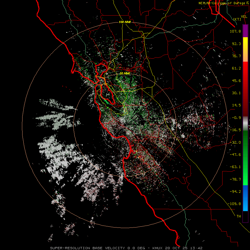Click the 45.6 velocity scale value

tap(236, 81)
